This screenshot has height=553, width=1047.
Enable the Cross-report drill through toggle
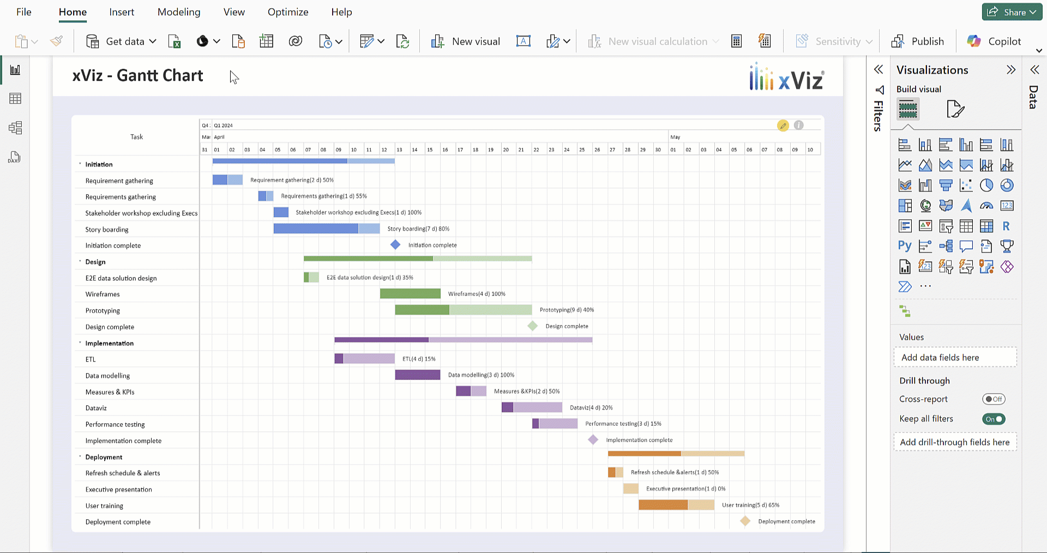pos(994,399)
